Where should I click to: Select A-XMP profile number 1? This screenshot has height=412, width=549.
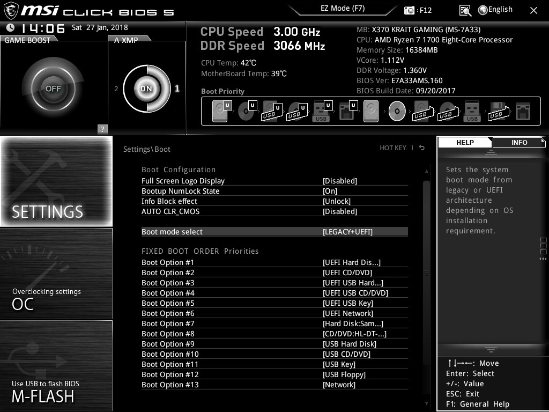[177, 89]
